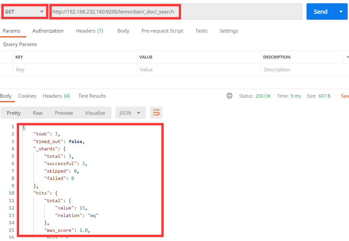This screenshot has width=349, height=241.
Task: Focus the query param Description field
Action: click(305, 70)
